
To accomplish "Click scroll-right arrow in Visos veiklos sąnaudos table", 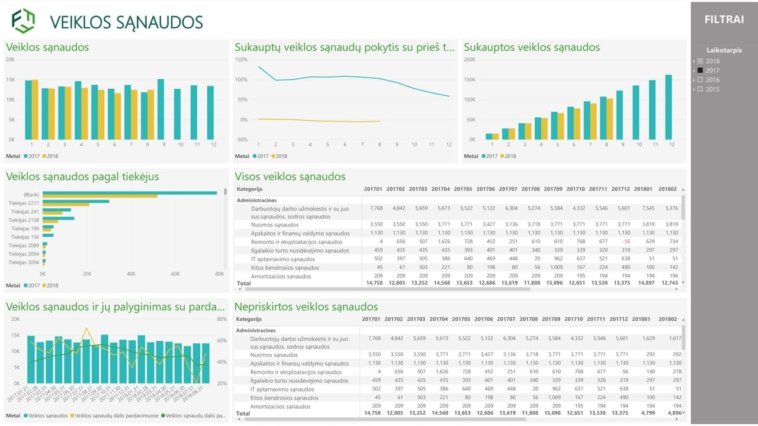I will click(677, 289).
